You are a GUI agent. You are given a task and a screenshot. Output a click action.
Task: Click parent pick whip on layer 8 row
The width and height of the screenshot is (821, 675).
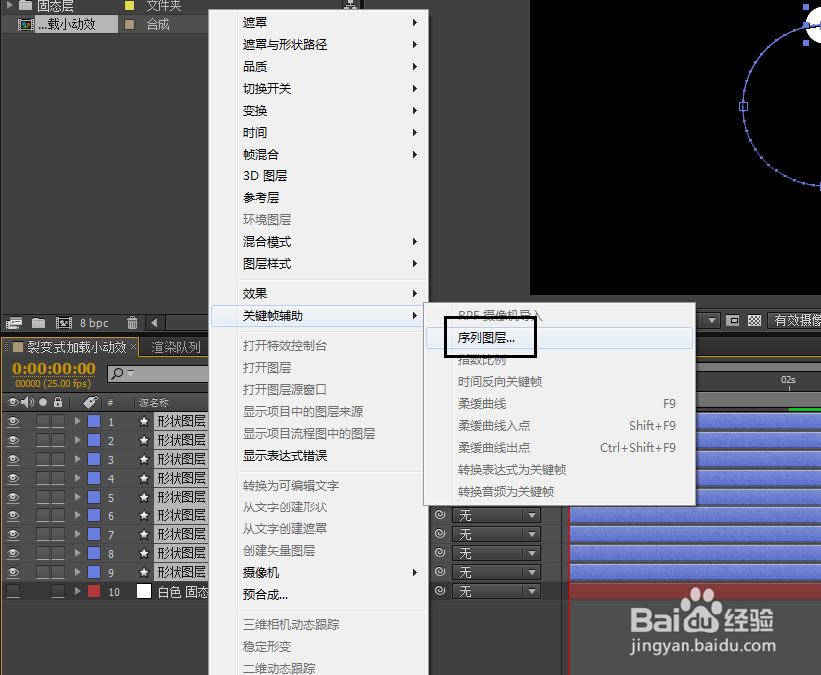pyautogui.click(x=440, y=553)
